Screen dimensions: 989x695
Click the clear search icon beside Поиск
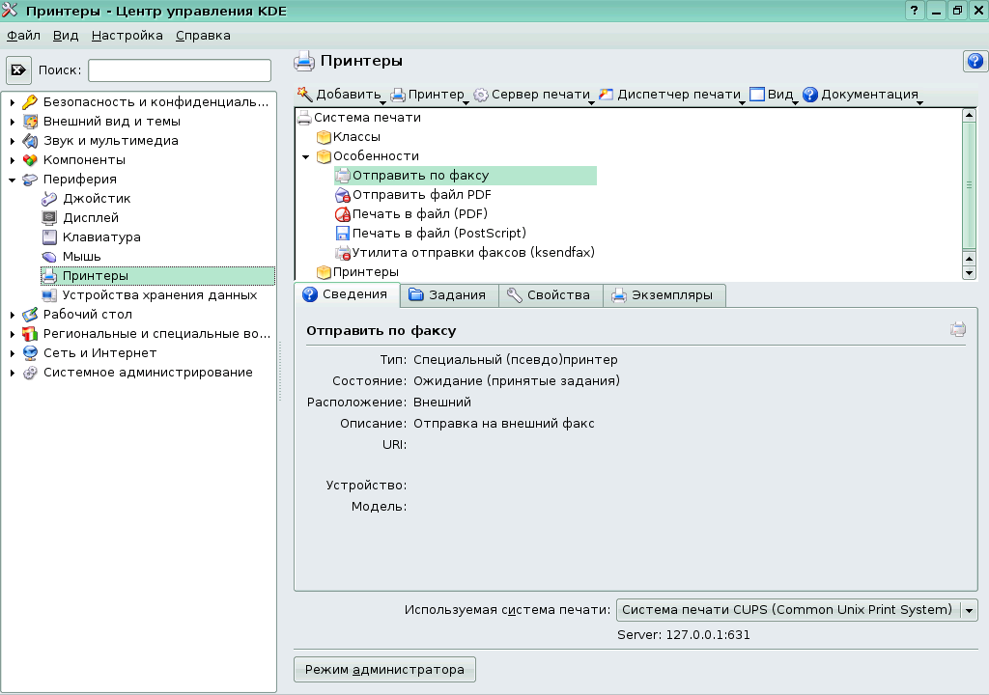[19, 70]
